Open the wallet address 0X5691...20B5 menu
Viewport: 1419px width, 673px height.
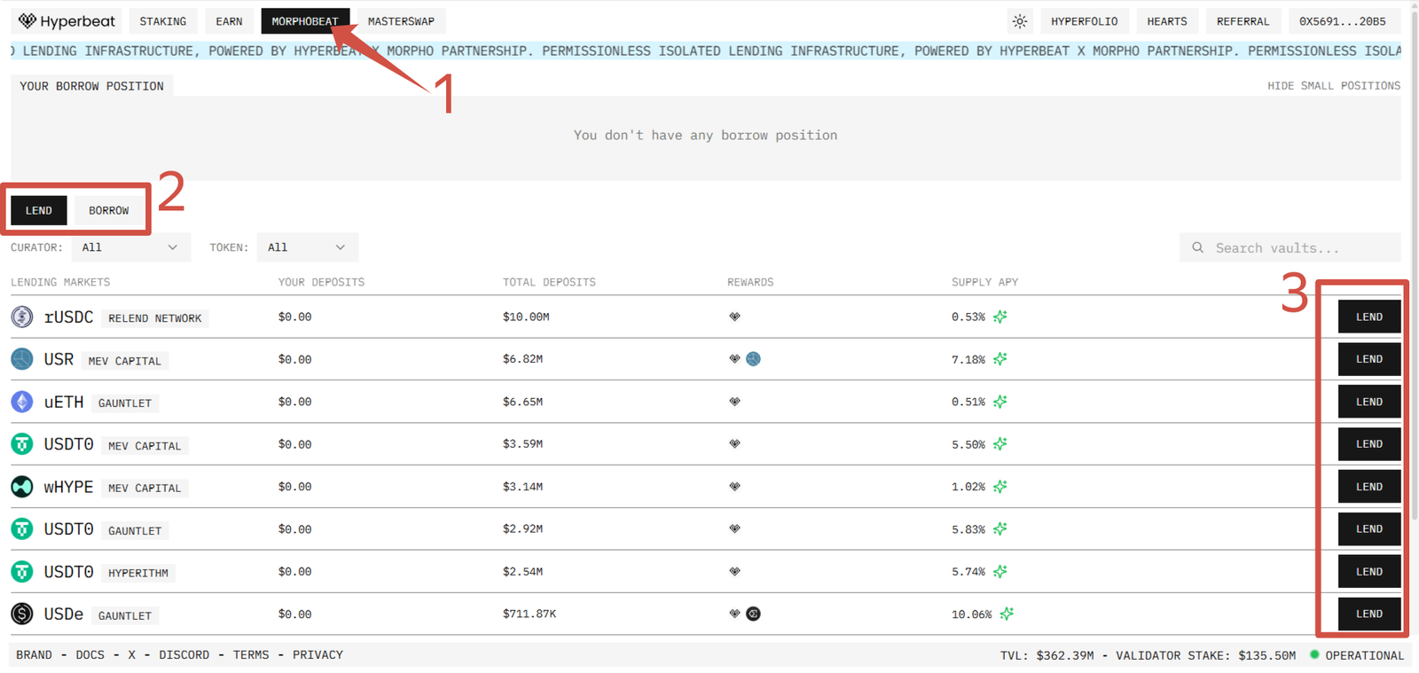point(1342,21)
